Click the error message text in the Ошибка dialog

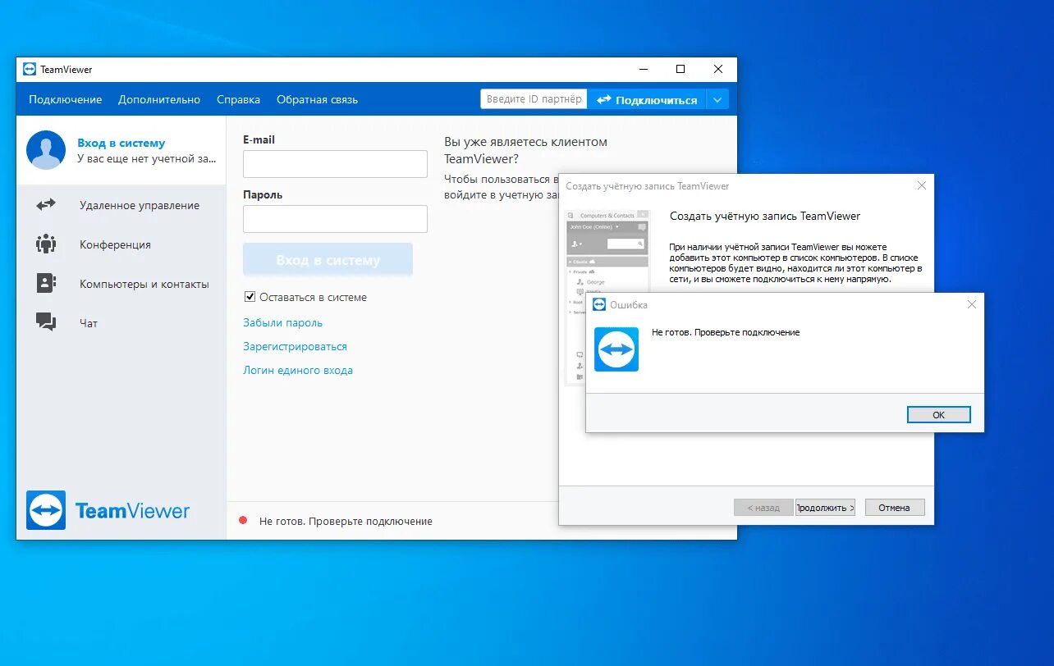[726, 332]
